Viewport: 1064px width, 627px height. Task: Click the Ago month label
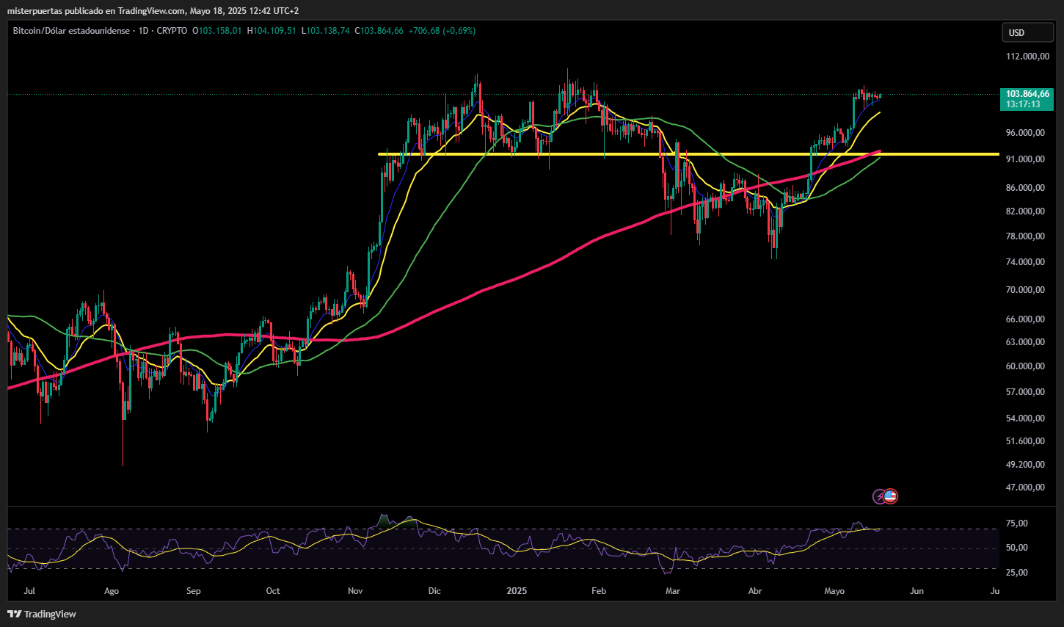pyautogui.click(x=112, y=591)
